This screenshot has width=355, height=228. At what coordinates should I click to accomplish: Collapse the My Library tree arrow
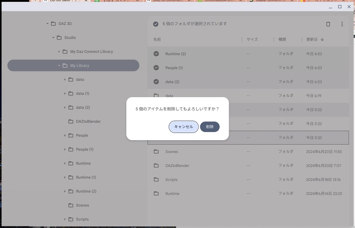coord(59,65)
